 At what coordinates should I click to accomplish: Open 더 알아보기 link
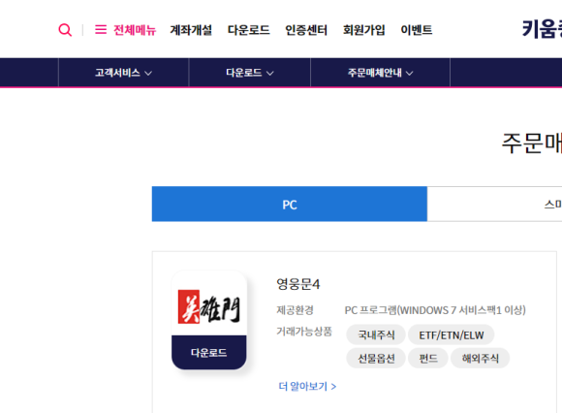tap(307, 386)
